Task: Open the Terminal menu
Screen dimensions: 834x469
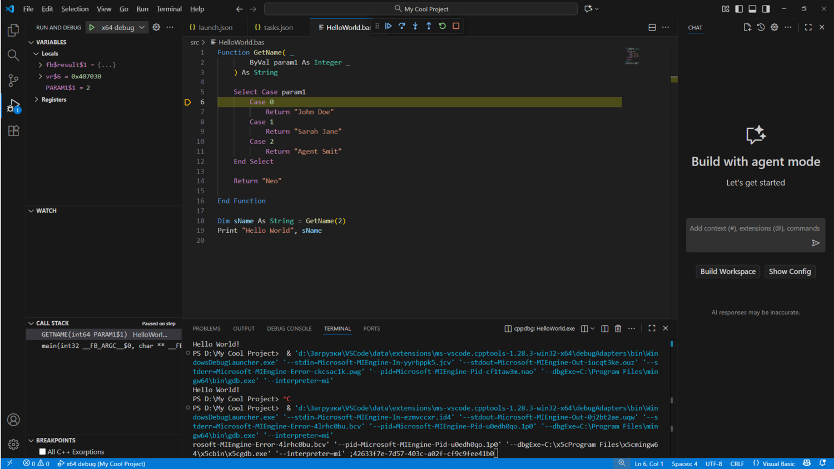Action: (x=169, y=9)
